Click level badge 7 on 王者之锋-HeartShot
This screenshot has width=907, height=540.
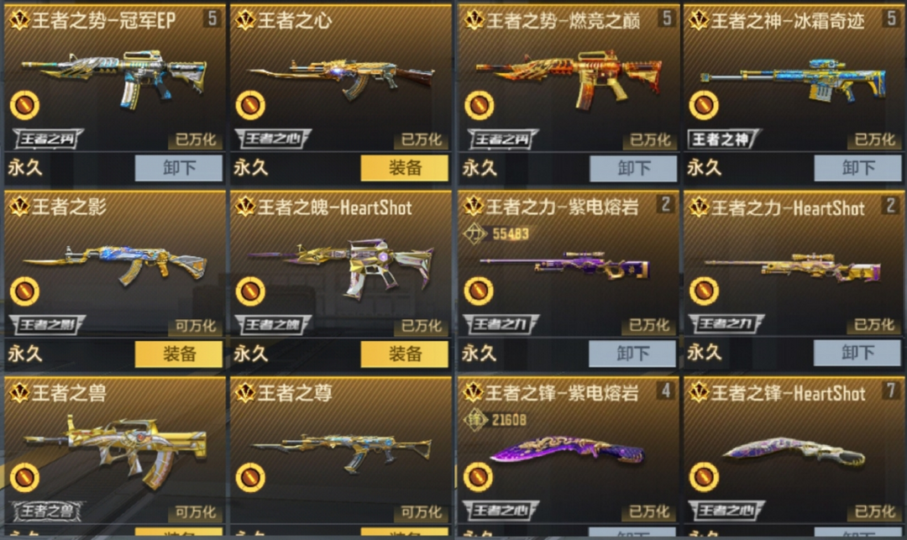tap(891, 391)
